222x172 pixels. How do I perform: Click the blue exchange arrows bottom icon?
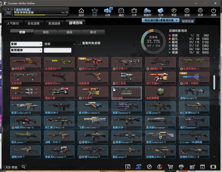139,167
